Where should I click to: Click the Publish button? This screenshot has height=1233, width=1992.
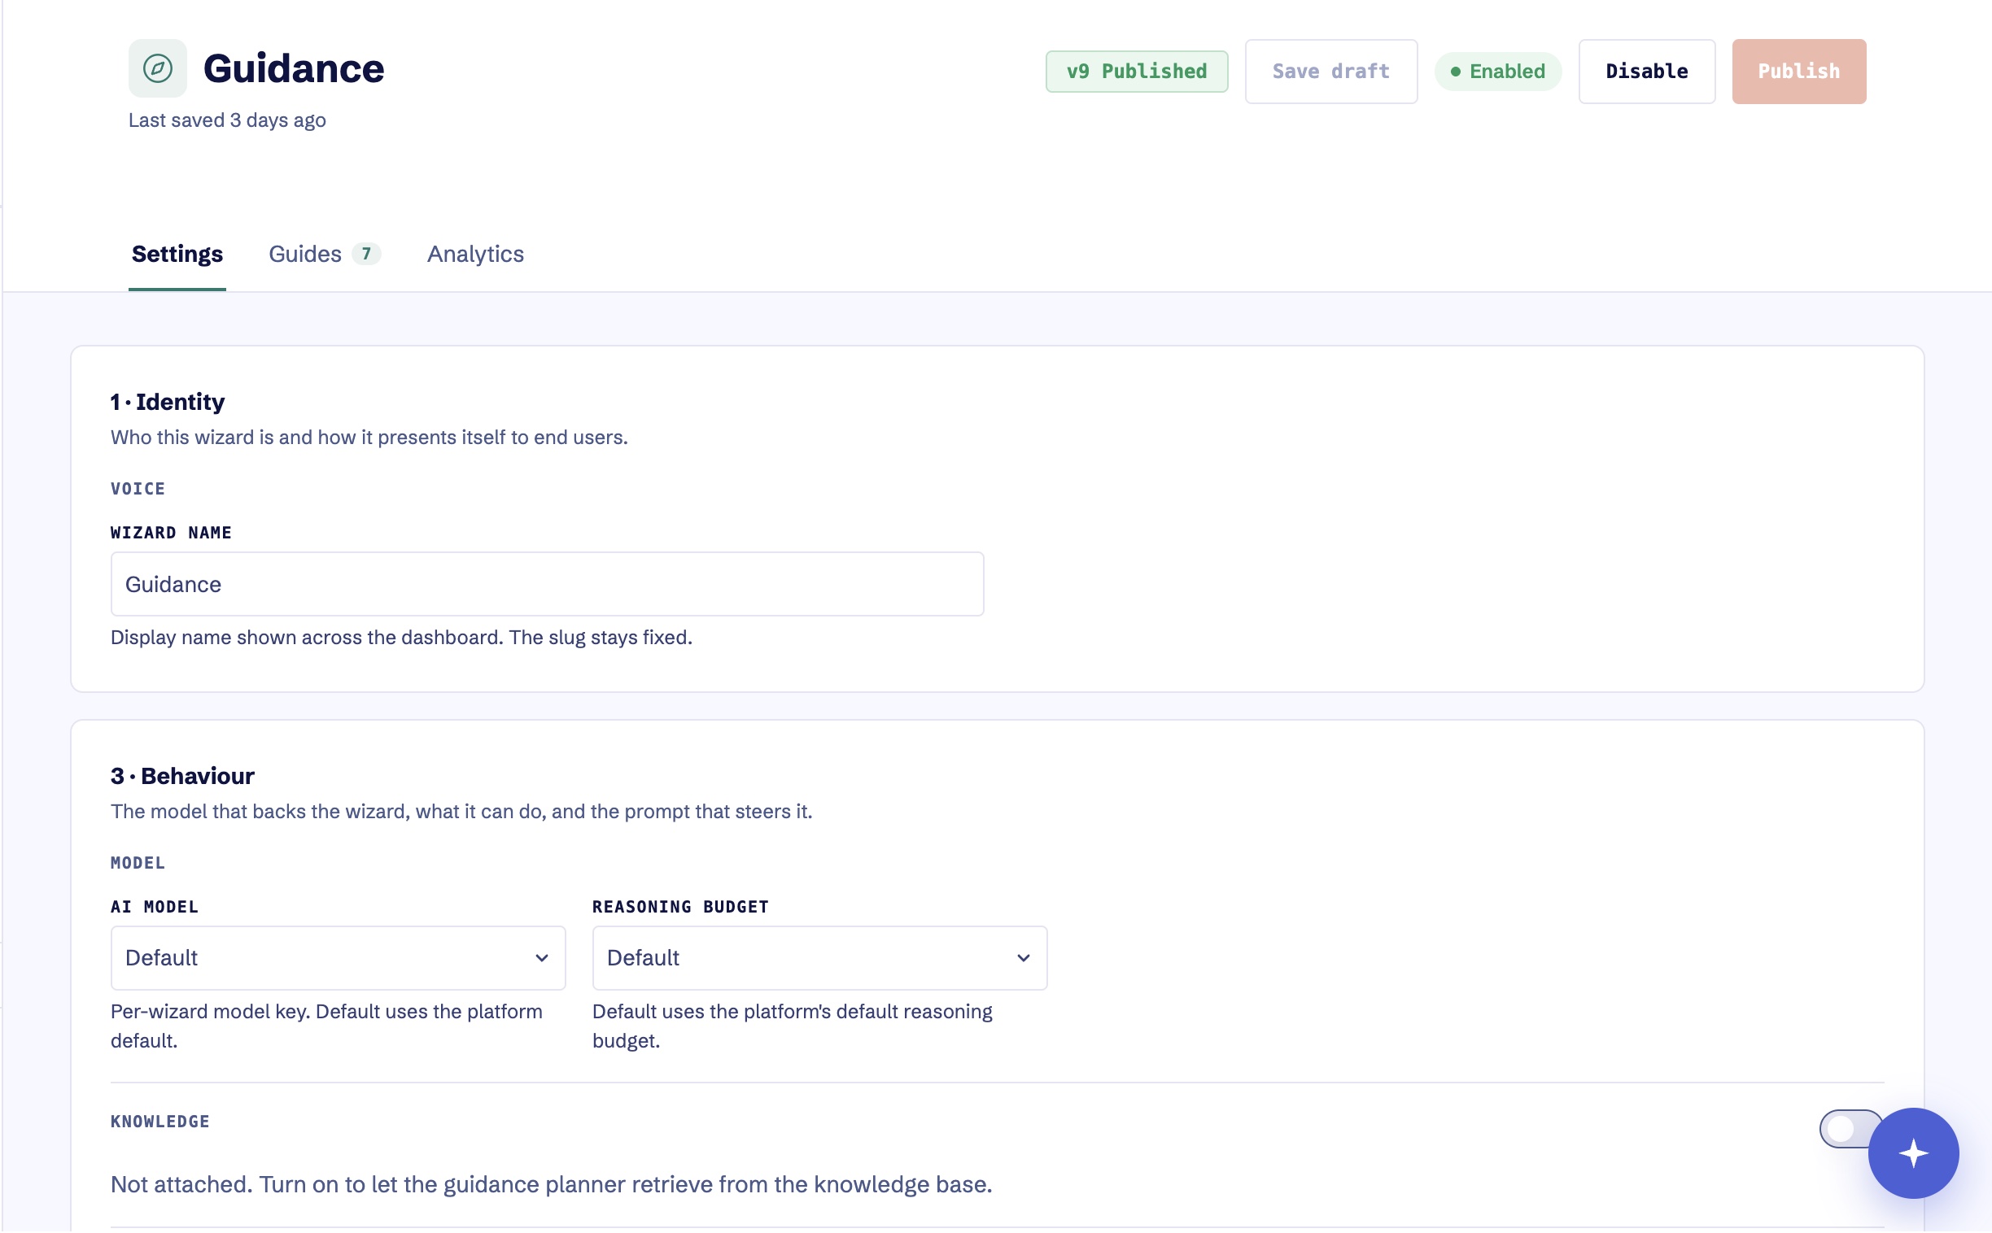(1798, 71)
